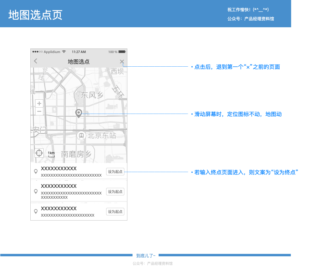Click the page heading 地图选点页
The width and height of the screenshot is (326, 266).
[x=35, y=15]
